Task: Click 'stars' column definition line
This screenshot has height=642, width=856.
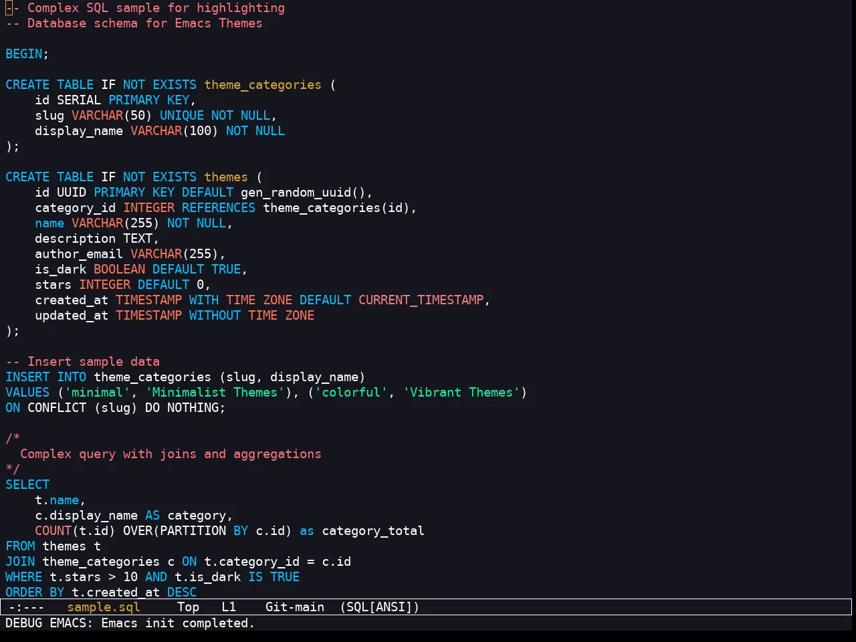Action: pyautogui.click(x=123, y=285)
